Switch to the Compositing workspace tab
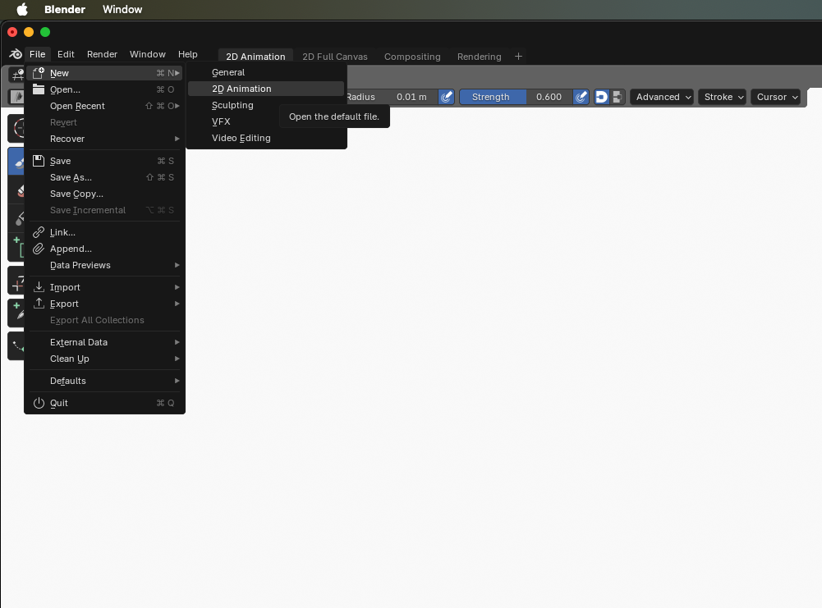 412,57
